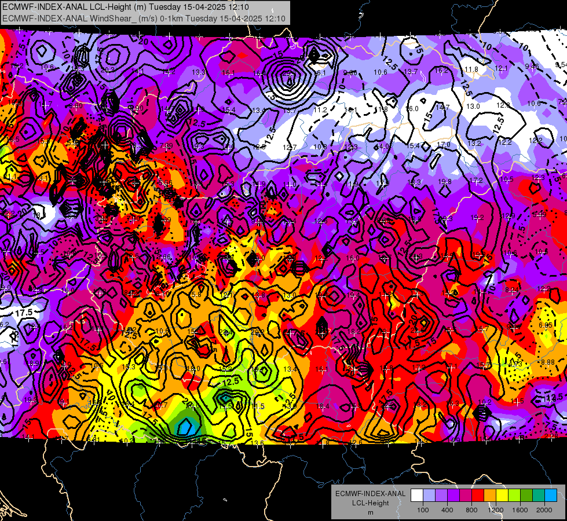The image size is (567, 521).
Task: Click the wind shear value 5.99
Action: (540, 214)
